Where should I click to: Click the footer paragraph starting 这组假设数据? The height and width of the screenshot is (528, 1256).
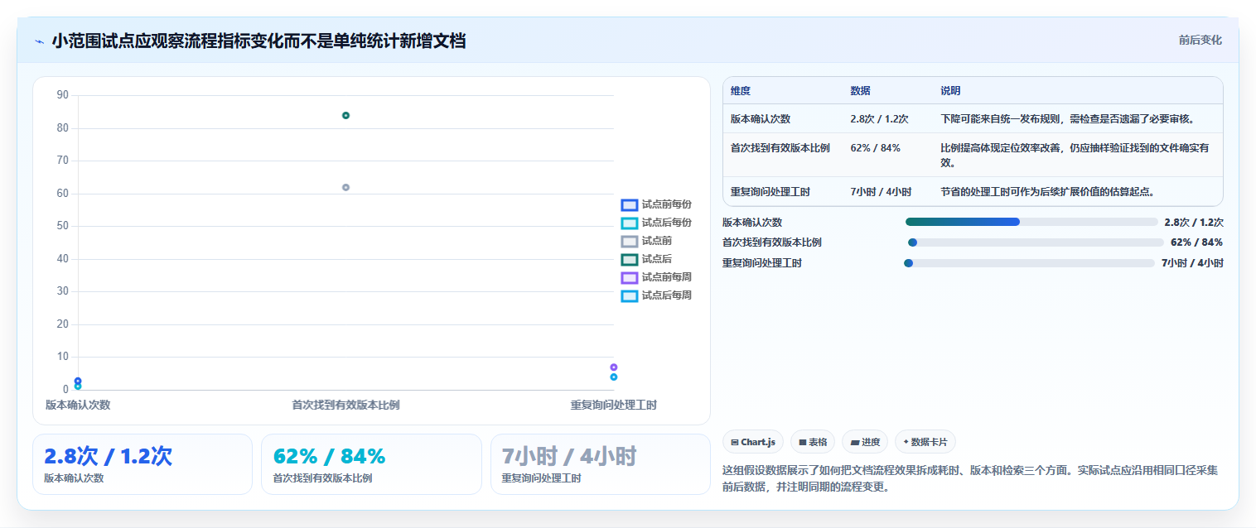[x=970, y=478]
